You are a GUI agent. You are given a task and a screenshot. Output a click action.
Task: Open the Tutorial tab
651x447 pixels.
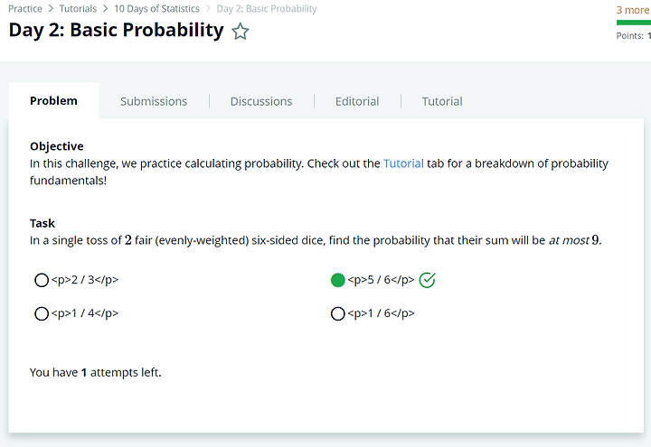coord(442,101)
